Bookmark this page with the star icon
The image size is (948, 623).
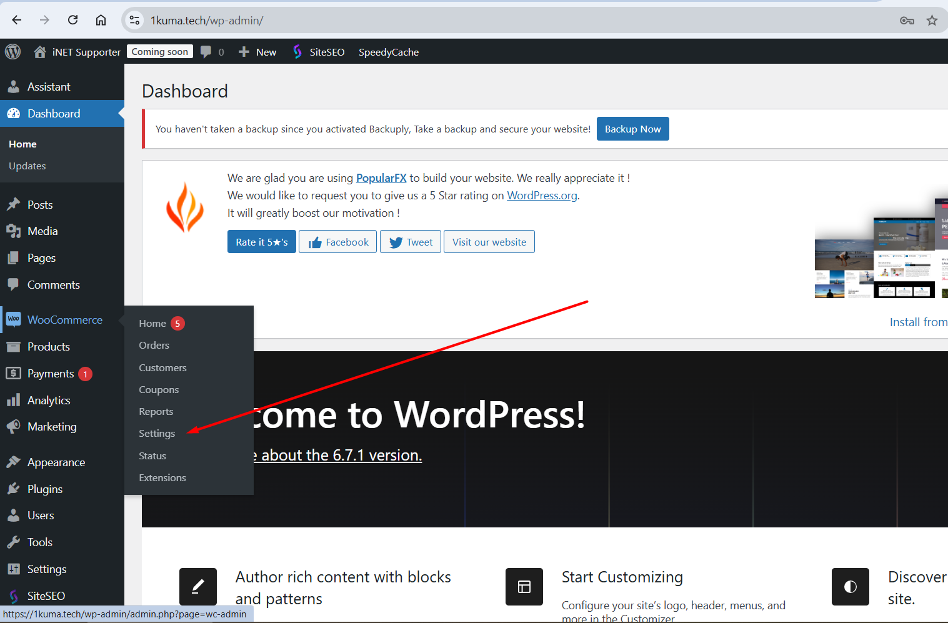(932, 21)
